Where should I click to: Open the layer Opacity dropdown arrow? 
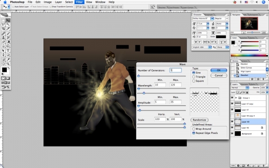pyautogui.click(x=267, y=88)
